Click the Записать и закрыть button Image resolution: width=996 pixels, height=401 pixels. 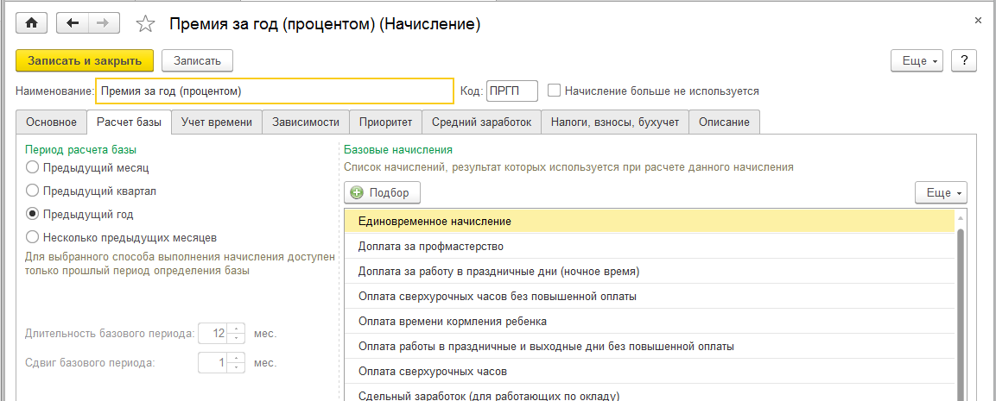pyautogui.click(x=85, y=60)
